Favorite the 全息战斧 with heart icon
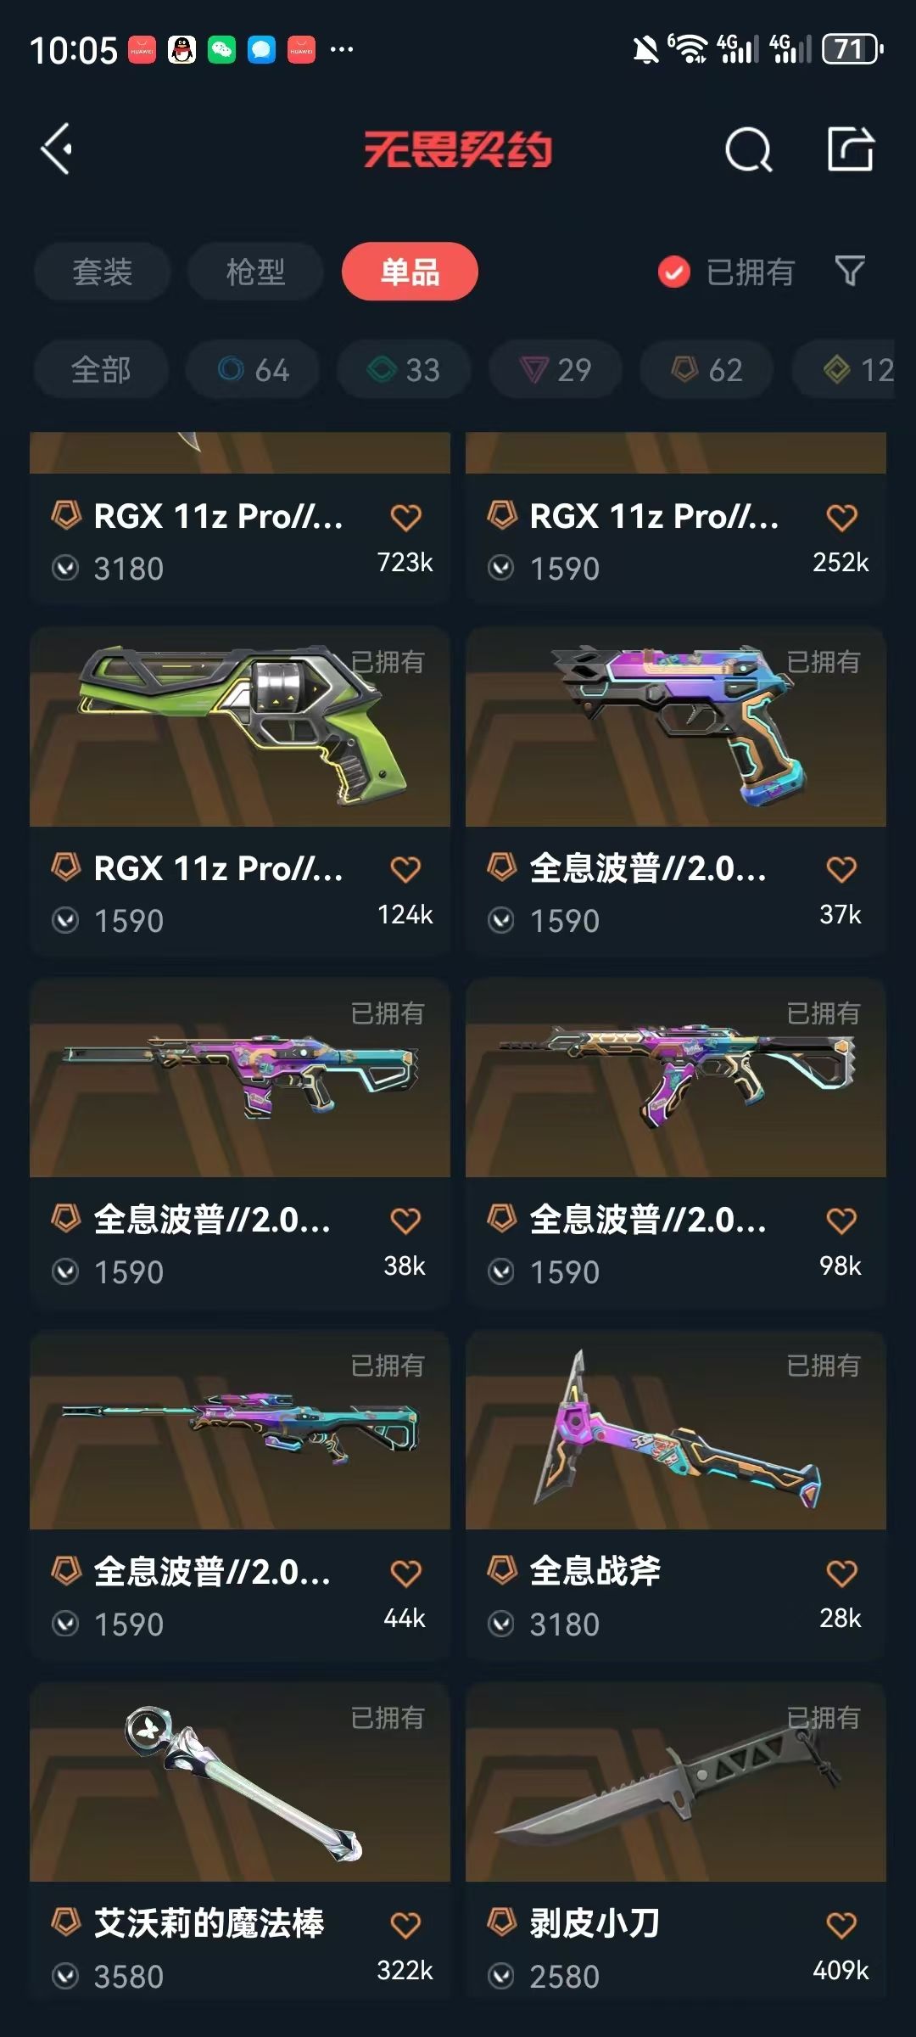The height and width of the screenshot is (2037, 916). pos(841,1573)
